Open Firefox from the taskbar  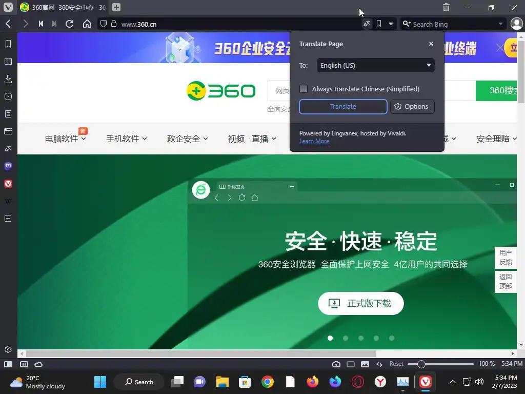tap(312, 382)
